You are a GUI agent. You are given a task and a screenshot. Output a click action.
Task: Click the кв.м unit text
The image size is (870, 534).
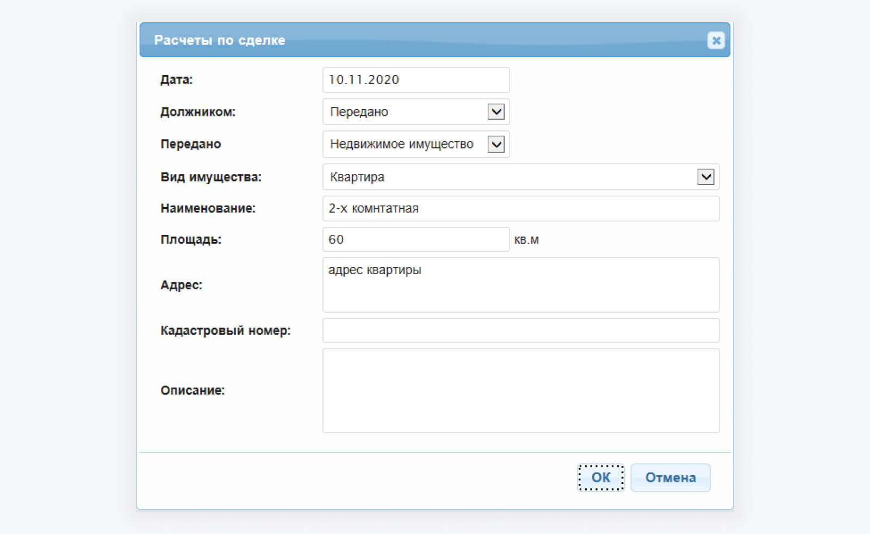(526, 240)
